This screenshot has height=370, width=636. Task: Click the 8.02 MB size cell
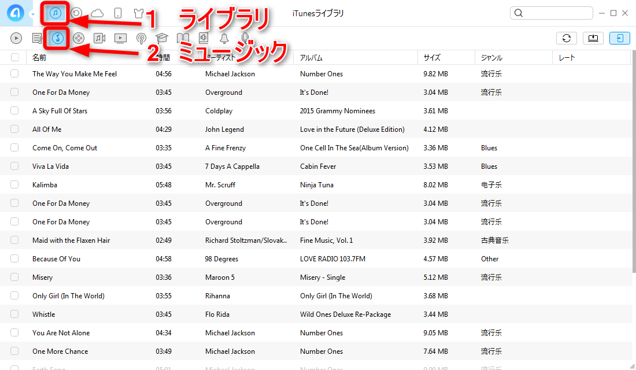[x=435, y=184]
